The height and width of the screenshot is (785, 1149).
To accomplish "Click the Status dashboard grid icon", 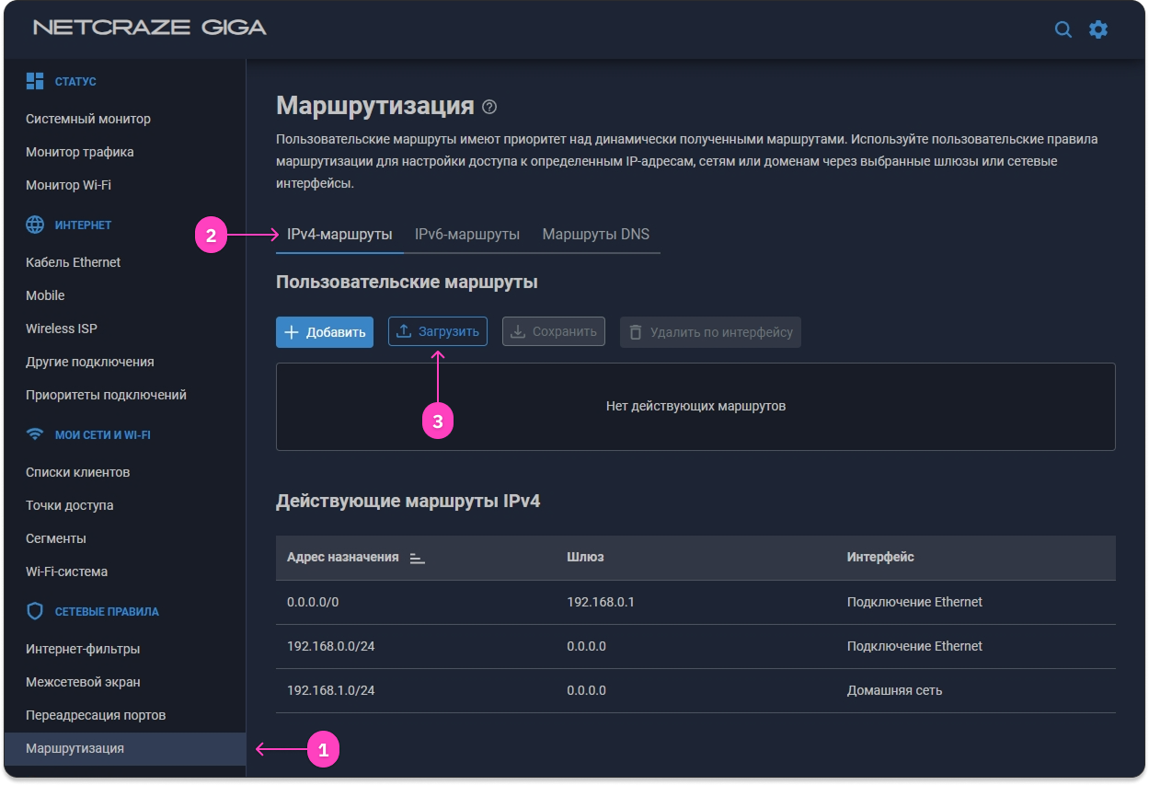I will pos(35,81).
